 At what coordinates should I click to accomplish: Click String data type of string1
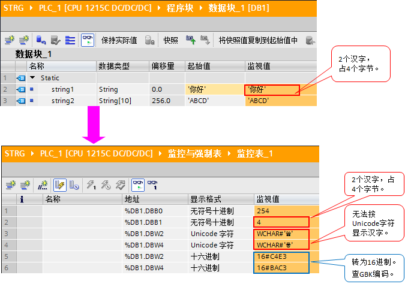tap(123, 89)
